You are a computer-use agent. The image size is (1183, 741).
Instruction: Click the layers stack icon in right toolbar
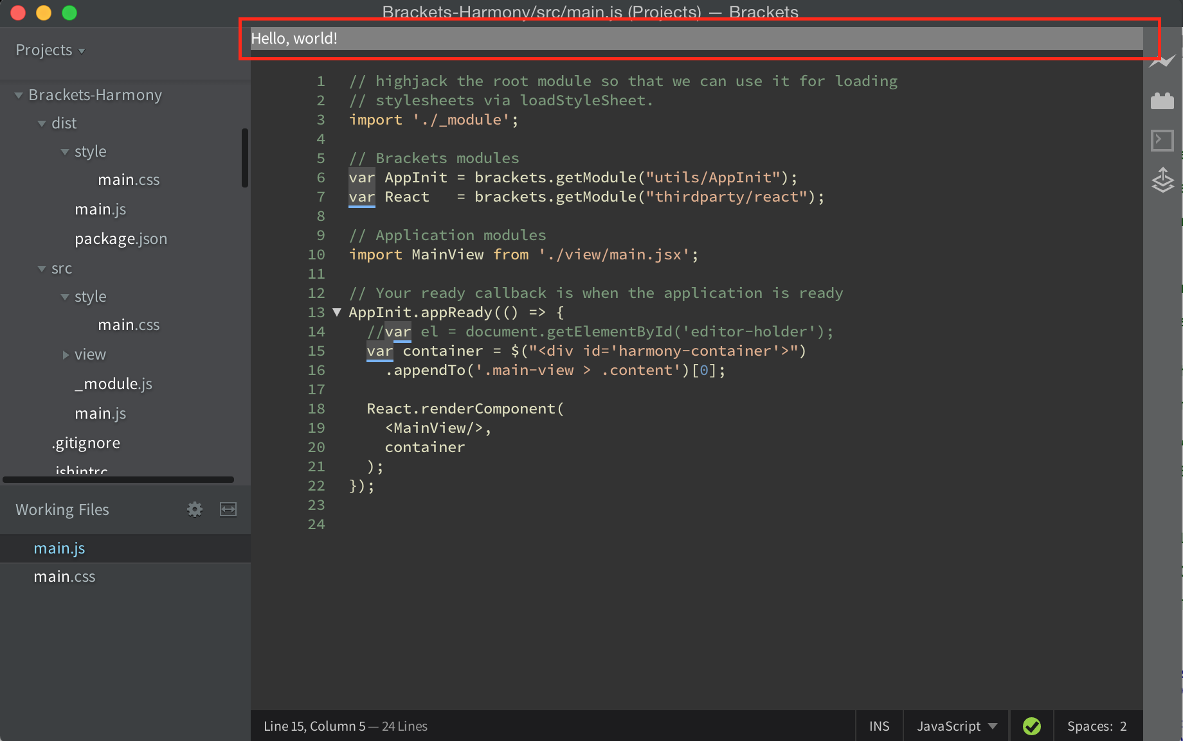coord(1162,180)
